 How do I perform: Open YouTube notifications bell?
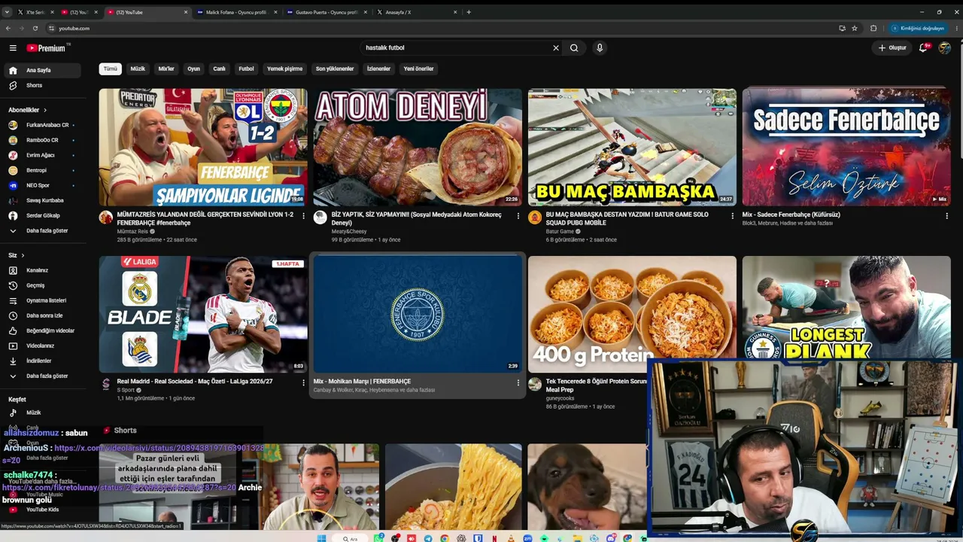(x=923, y=47)
